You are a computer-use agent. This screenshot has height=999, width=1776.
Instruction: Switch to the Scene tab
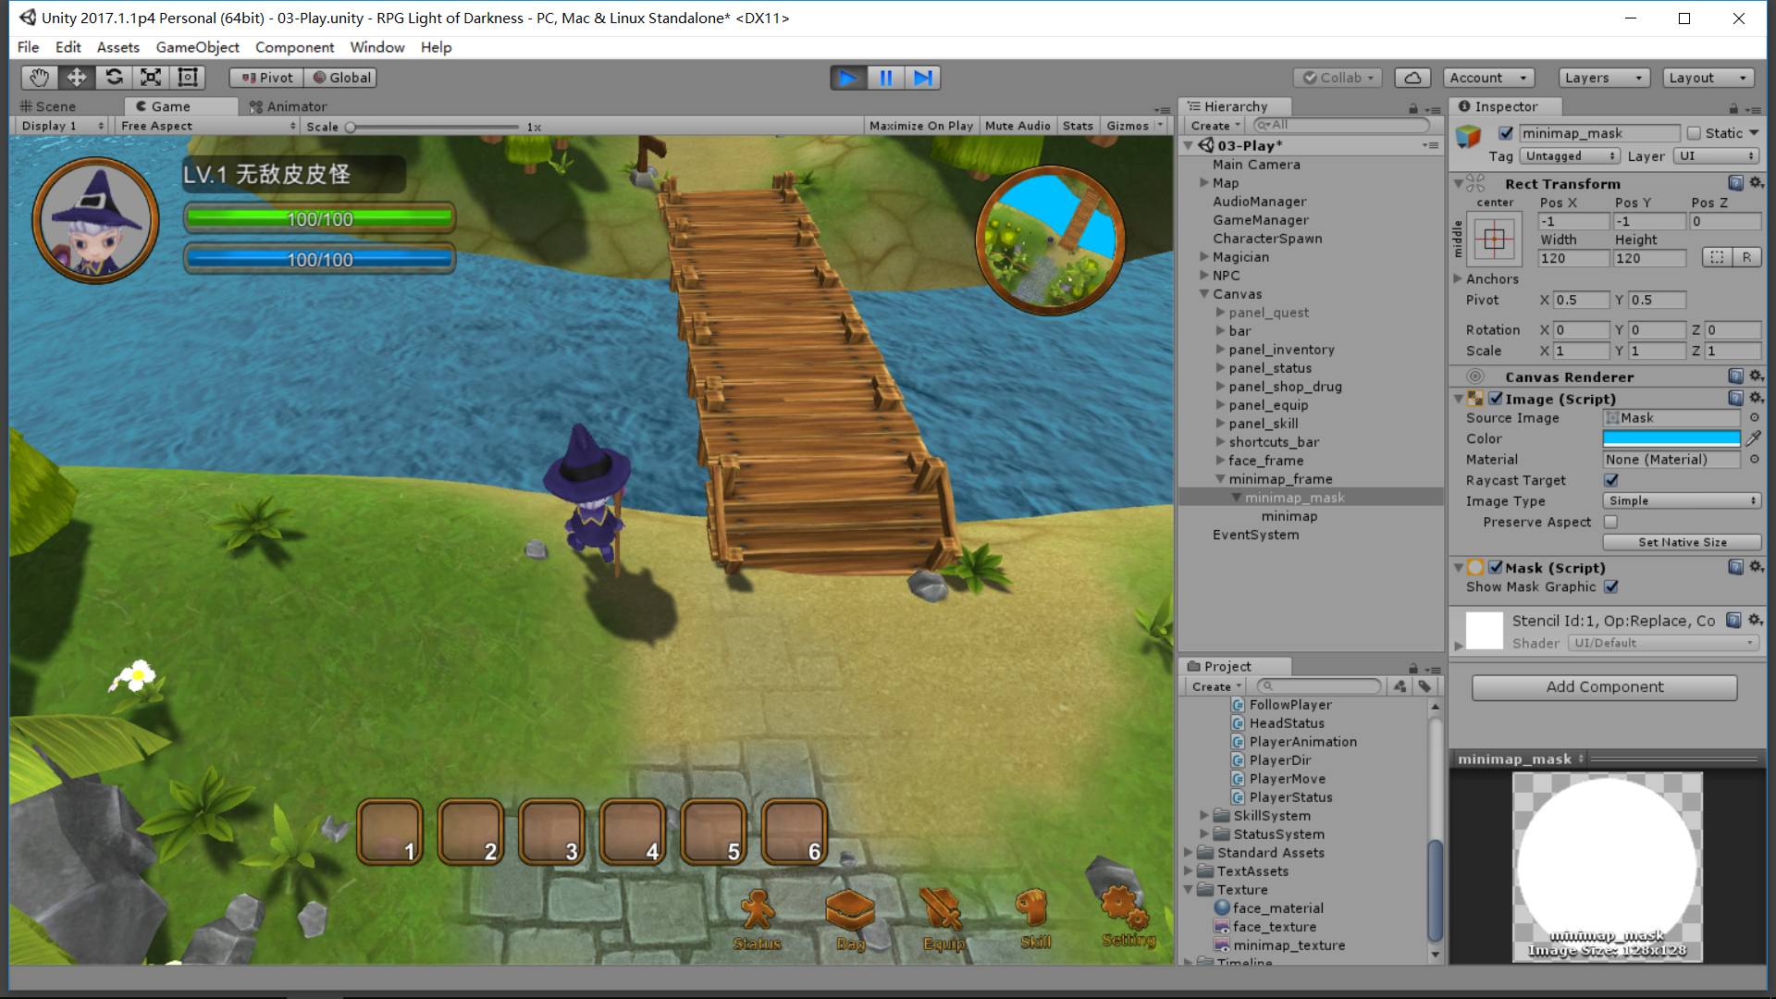point(48,106)
